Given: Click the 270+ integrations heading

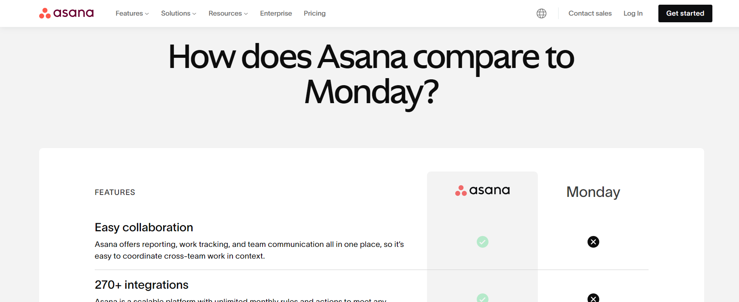Looking at the screenshot, I should coord(141,285).
